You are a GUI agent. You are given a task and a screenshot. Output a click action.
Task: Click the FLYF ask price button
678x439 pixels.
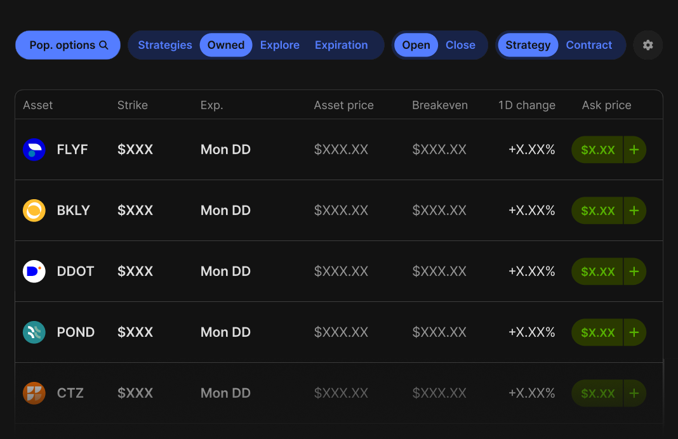[x=597, y=150]
